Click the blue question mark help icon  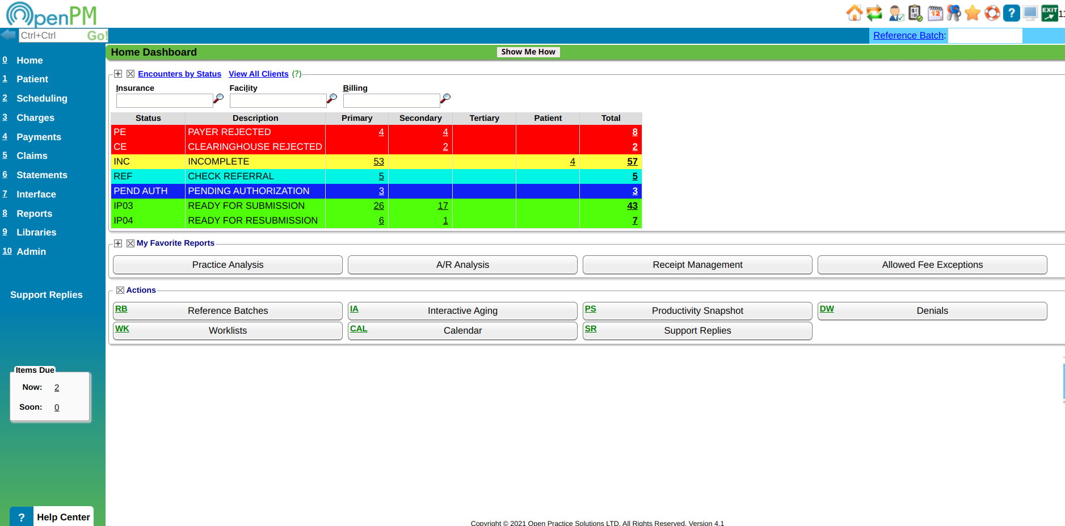pos(1011,12)
